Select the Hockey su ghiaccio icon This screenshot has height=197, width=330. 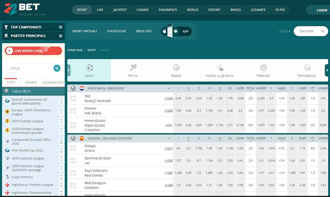(220, 67)
